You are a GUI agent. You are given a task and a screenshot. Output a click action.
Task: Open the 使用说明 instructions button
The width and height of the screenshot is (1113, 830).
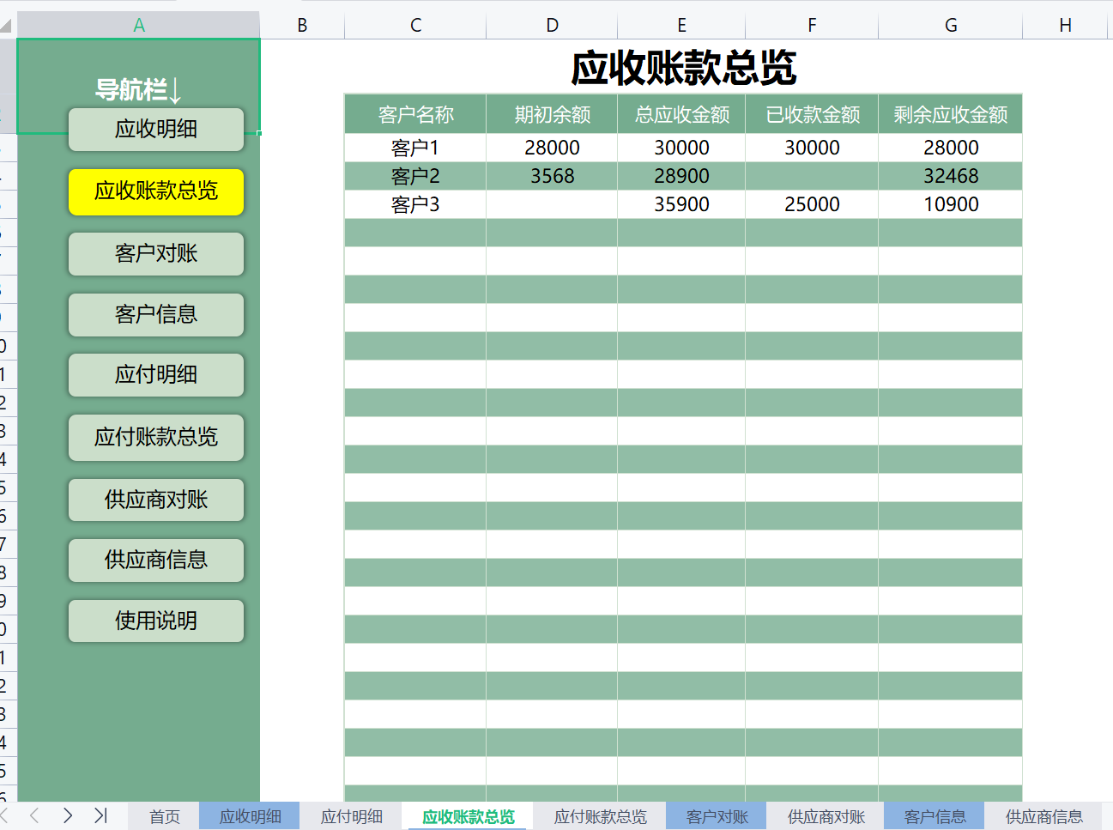(155, 621)
